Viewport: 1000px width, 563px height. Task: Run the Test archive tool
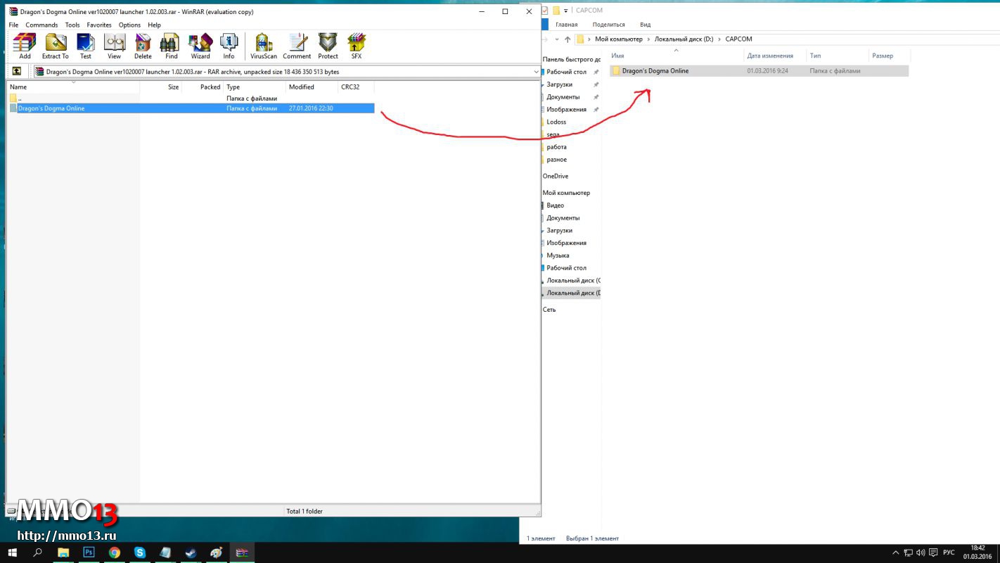pos(86,46)
